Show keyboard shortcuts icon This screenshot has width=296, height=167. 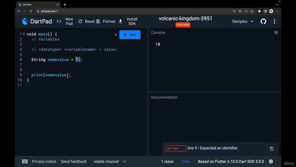[x=25, y=161]
